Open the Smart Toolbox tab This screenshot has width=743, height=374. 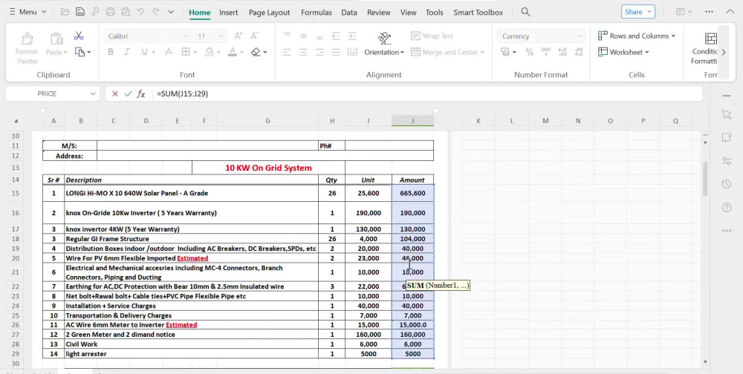tap(478, 13)
